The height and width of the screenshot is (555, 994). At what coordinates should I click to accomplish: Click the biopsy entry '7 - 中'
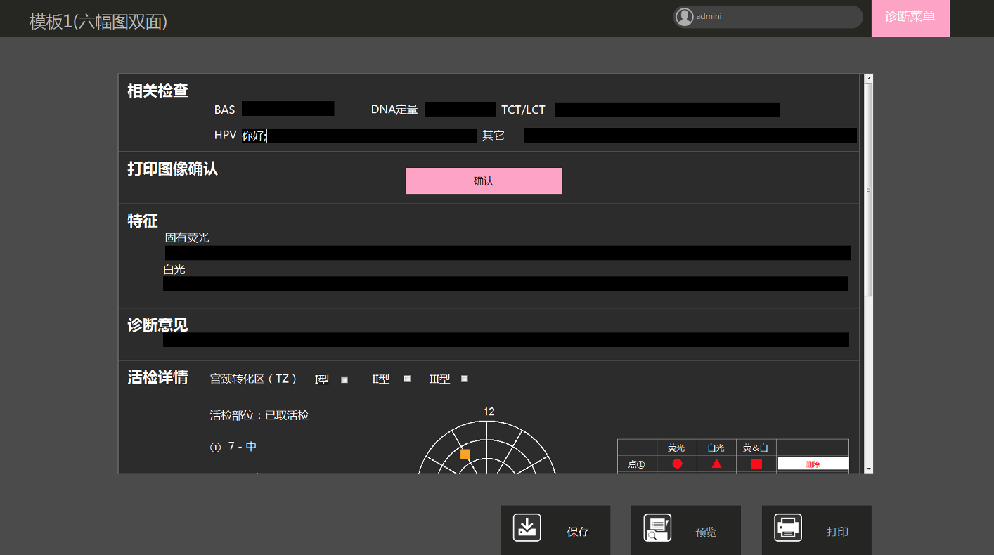tap(243, 446)
